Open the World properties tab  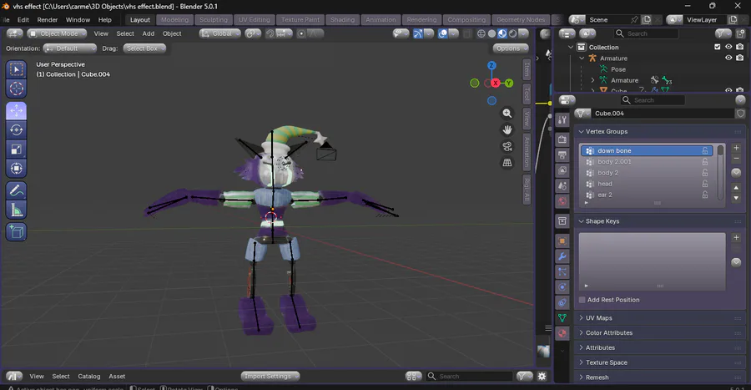562,200
